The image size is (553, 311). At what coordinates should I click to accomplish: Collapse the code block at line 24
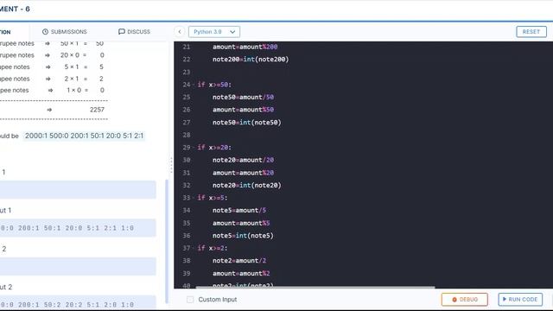[x=194, y=85]
